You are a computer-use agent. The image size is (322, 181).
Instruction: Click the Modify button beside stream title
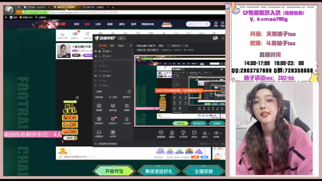pos(161,45)
